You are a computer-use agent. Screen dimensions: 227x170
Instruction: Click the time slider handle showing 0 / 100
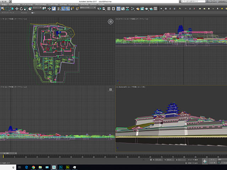coord(6,153)
